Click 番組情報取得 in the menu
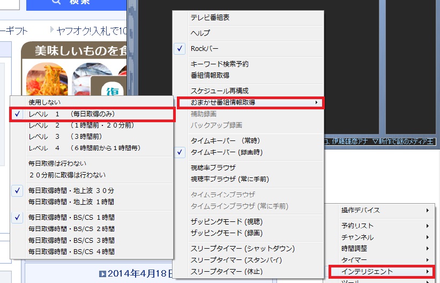This screenshot has width=440, height=283. [210, 75]
